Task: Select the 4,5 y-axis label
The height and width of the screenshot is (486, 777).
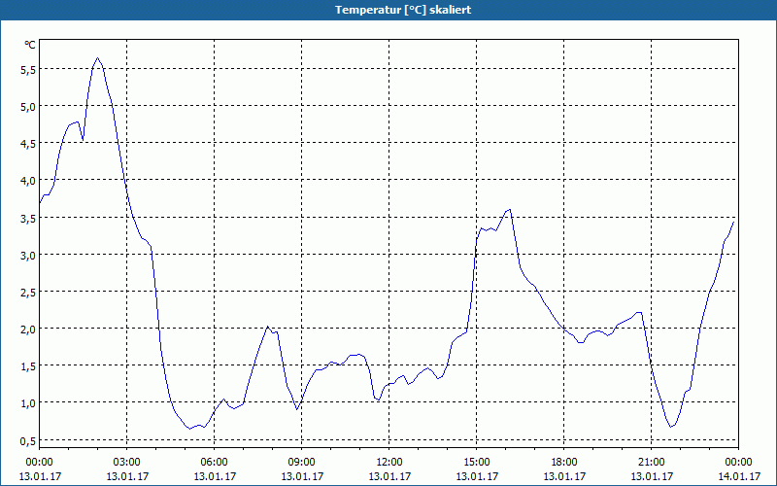Action: point(28,144)
